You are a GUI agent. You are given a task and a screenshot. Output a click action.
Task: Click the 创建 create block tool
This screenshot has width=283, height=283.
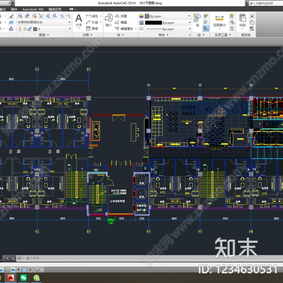click(x=121, y=16)
